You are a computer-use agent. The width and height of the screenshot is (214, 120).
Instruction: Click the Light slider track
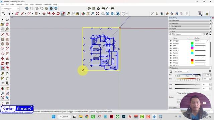[188, 85]
